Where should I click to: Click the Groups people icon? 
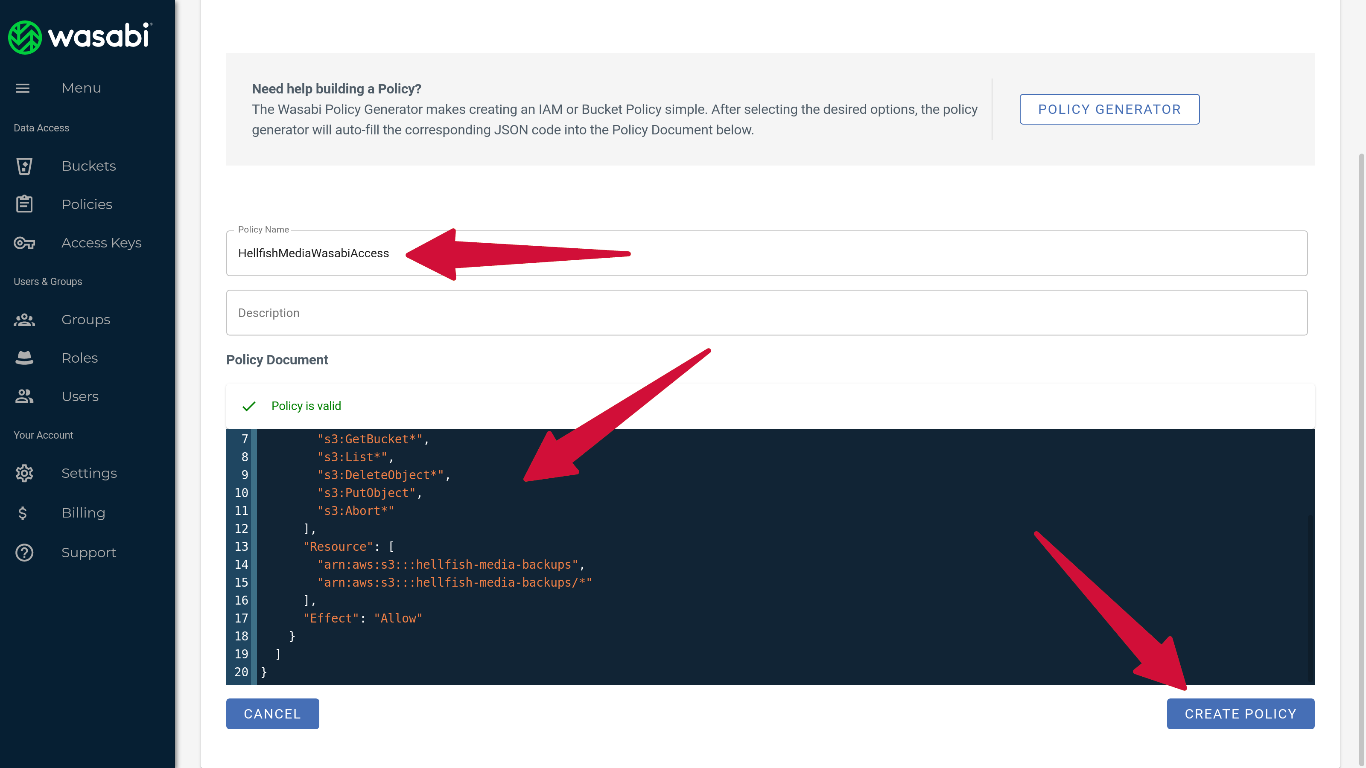[x=24, y=320]
